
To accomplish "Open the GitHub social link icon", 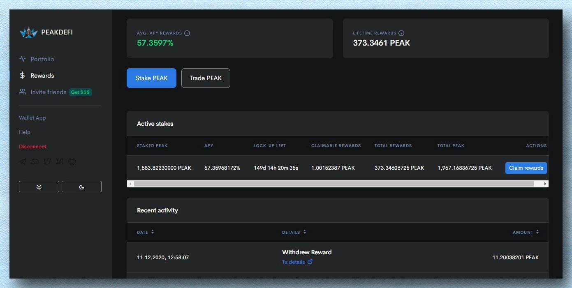I will pyautogui.click(x=72, y=162).
